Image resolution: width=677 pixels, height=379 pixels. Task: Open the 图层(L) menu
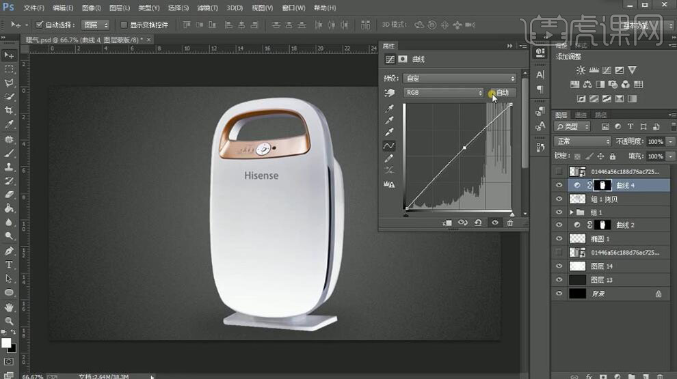coord(120,8)
